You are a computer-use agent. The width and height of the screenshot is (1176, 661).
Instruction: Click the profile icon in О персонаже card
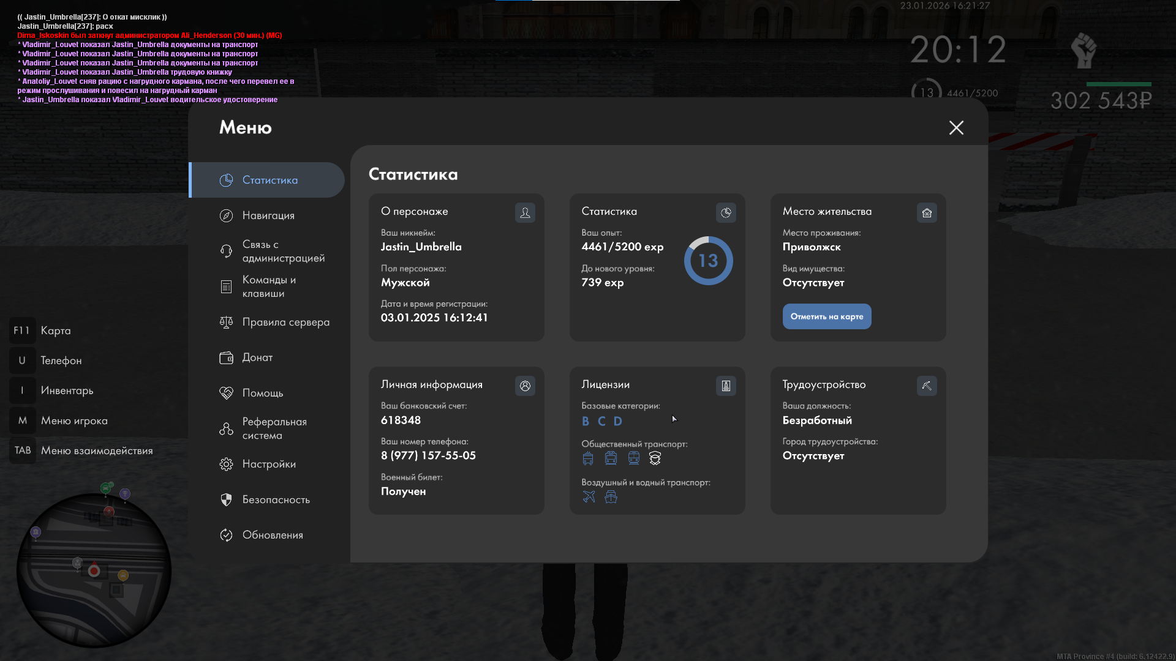(525, 212)
